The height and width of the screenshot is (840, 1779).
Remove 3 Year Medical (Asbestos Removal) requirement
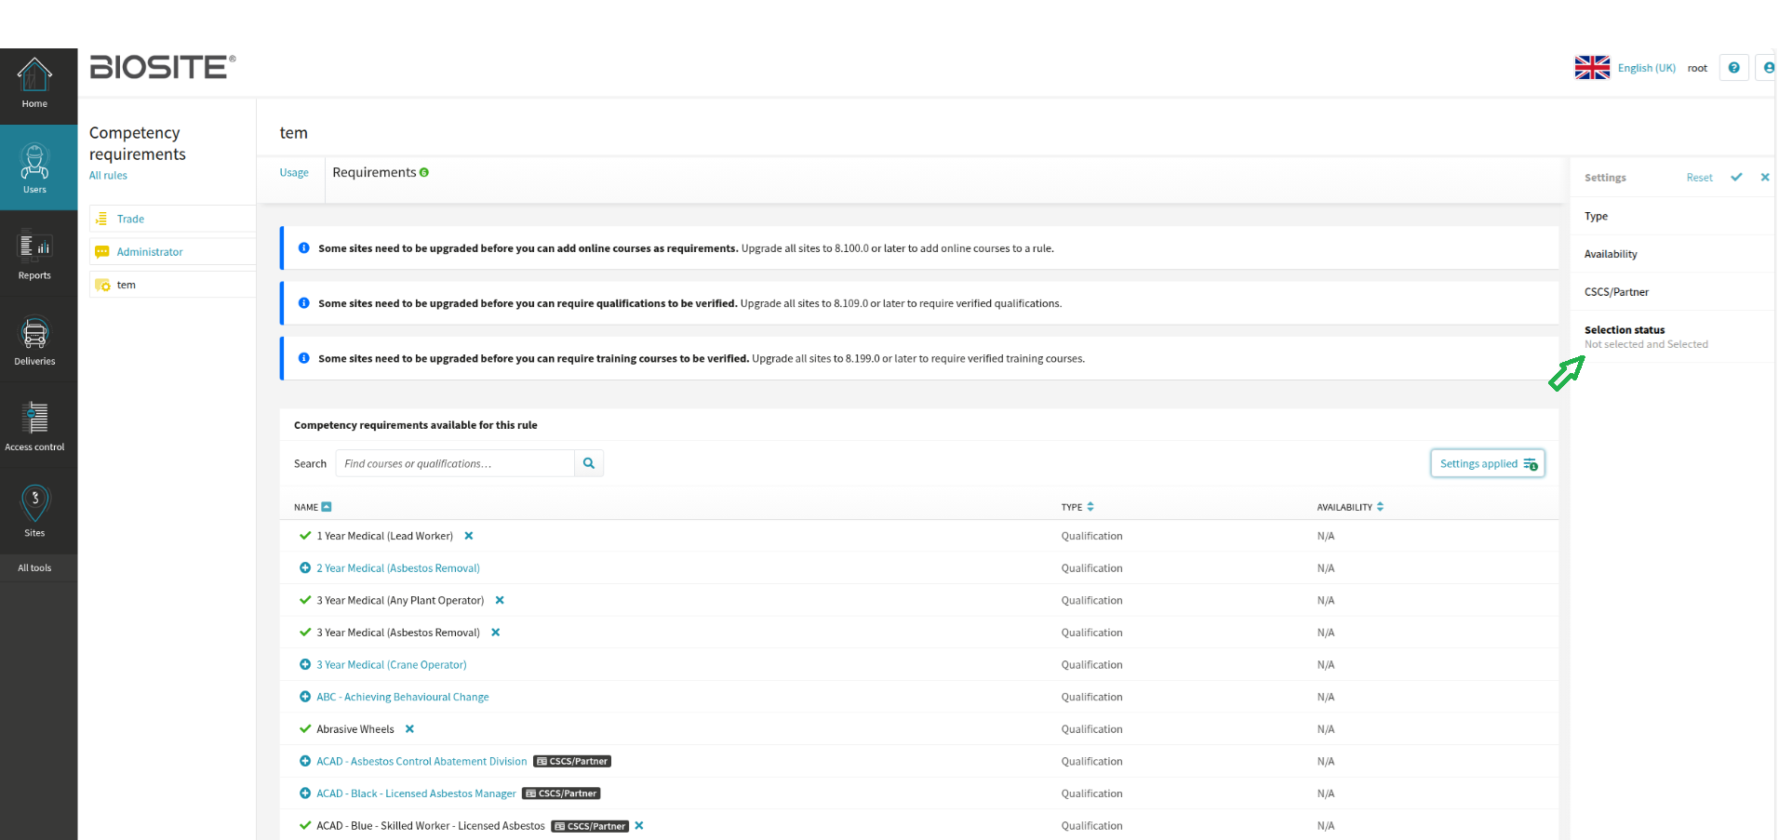(x=496, y=633)
